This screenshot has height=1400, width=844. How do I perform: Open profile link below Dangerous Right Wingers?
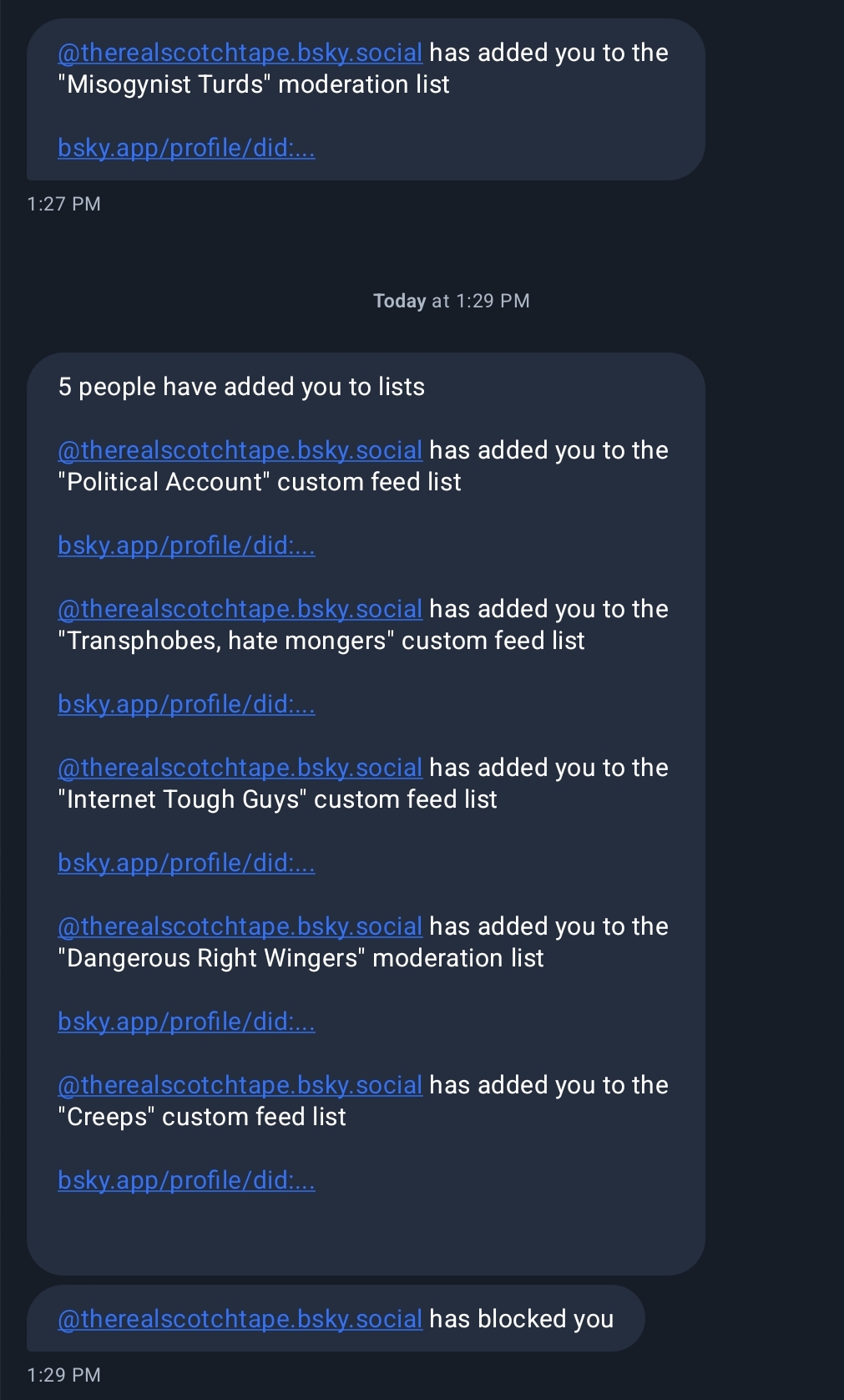click(186, 1022)
